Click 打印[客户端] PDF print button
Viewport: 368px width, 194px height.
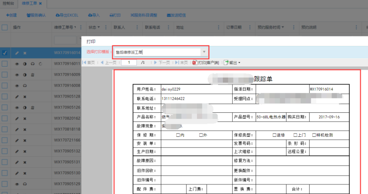206,62
